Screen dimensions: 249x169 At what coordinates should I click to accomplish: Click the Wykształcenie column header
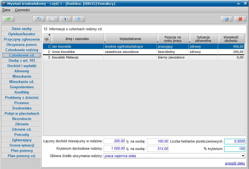coord(130,39)
